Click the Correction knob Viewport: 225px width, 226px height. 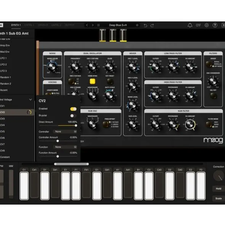[219, 176]
